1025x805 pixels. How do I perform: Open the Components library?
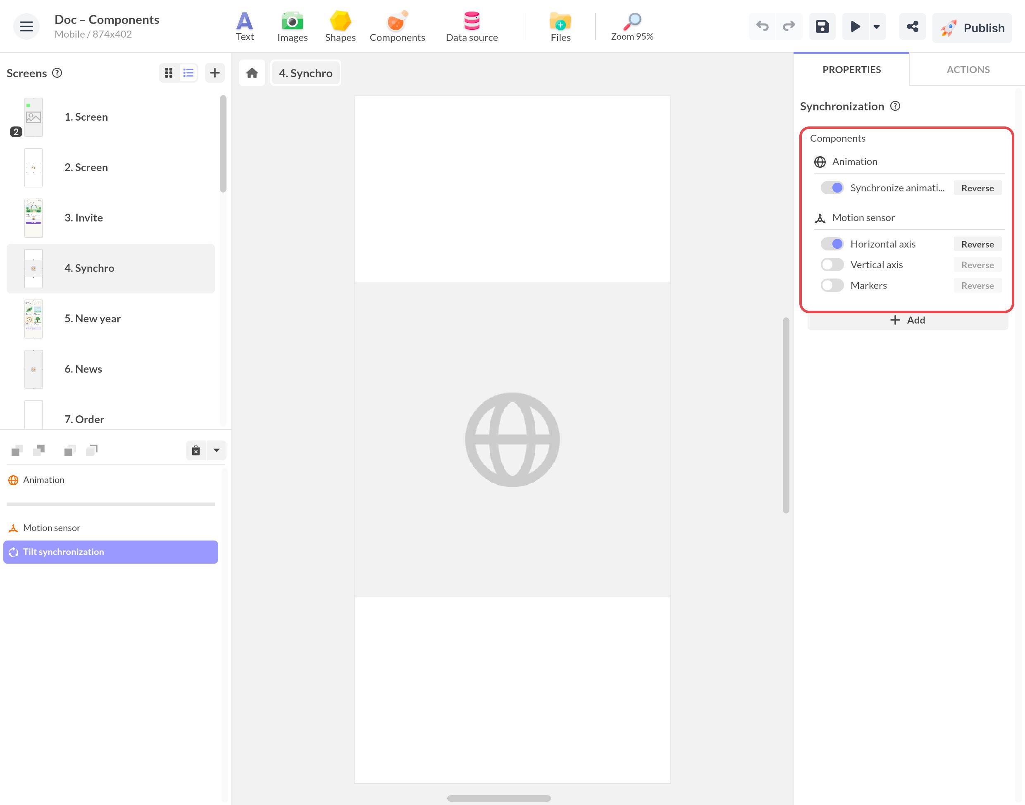pyautogui.click(x=397, y=26)
